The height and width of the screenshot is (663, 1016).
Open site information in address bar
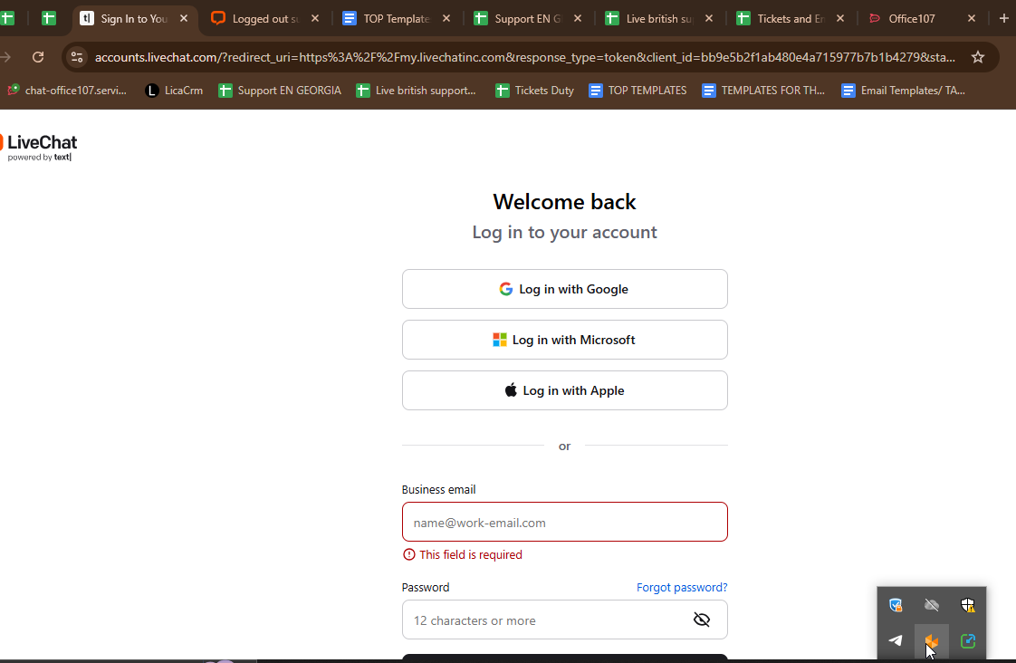[x=77, y=57]
